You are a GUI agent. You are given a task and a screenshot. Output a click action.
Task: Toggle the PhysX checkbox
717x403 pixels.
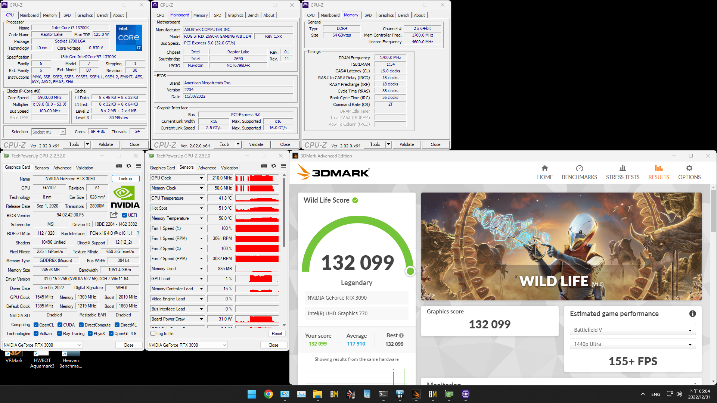click(90, 334)
